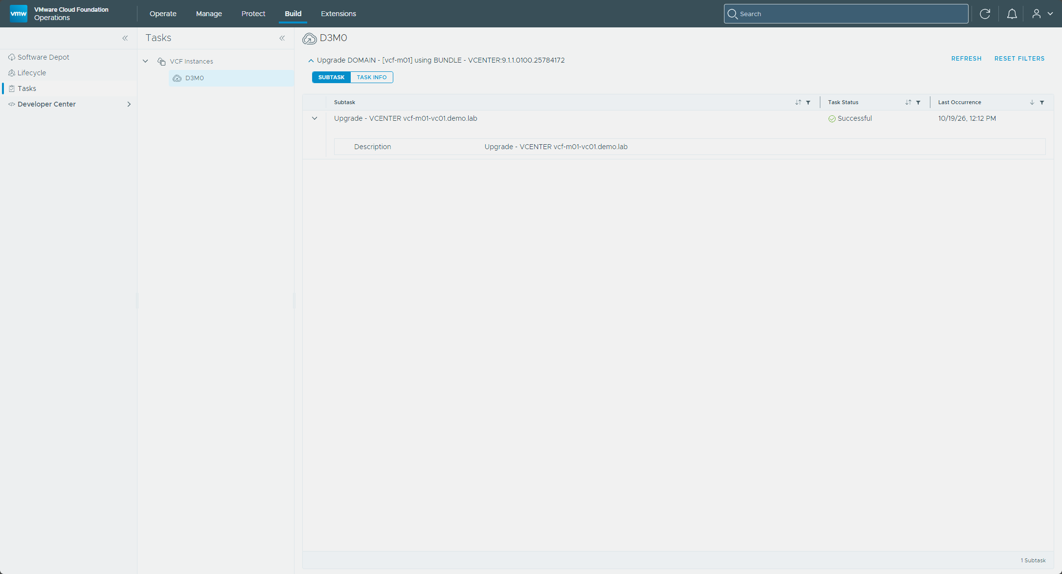Click the 1 Subtask footer count

[x=1033, y=560]
